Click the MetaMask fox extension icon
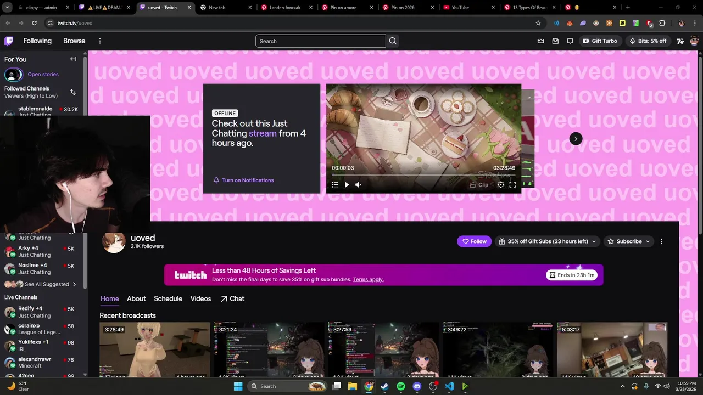This screenshot has width=703, height=395. pos(570,23)
